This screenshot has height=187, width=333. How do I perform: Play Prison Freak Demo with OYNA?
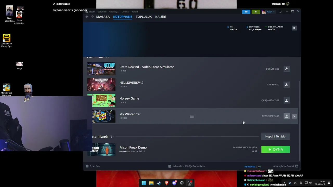coord(276,149)
